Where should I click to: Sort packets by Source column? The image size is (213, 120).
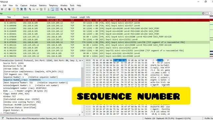tap(26, 17)
